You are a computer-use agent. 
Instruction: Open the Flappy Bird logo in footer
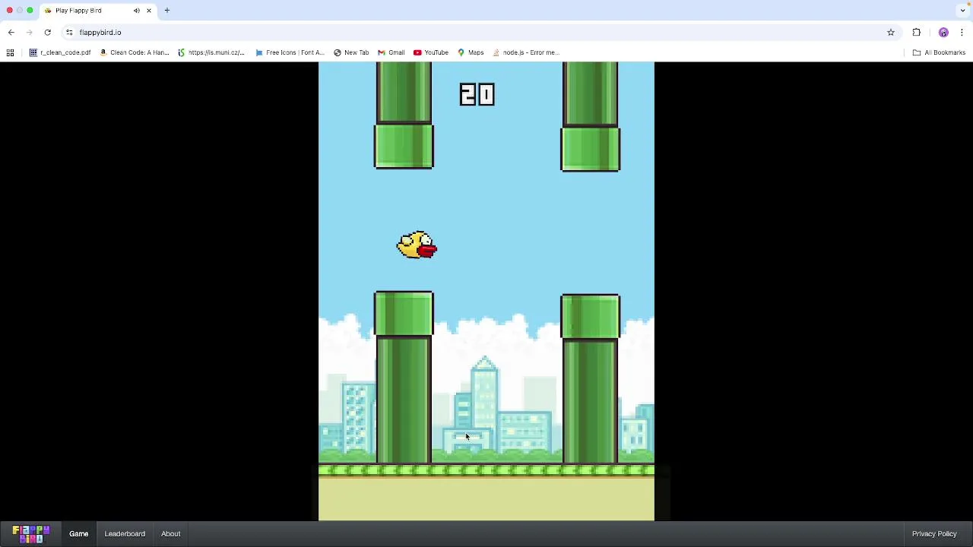tap(30, 533)
